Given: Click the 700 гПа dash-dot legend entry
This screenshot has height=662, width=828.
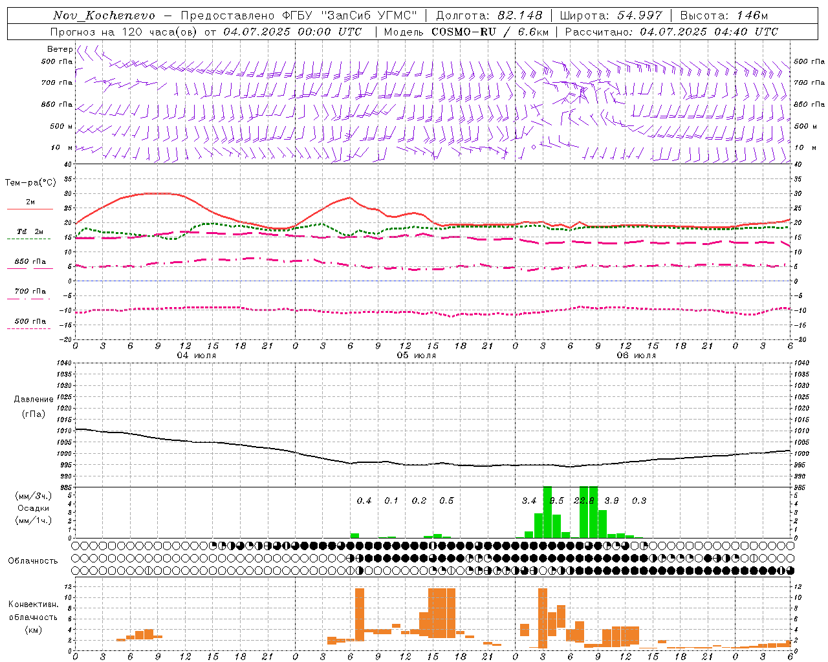Looking at the screenshot, I should pyautogui.click(x=30, y=292).
